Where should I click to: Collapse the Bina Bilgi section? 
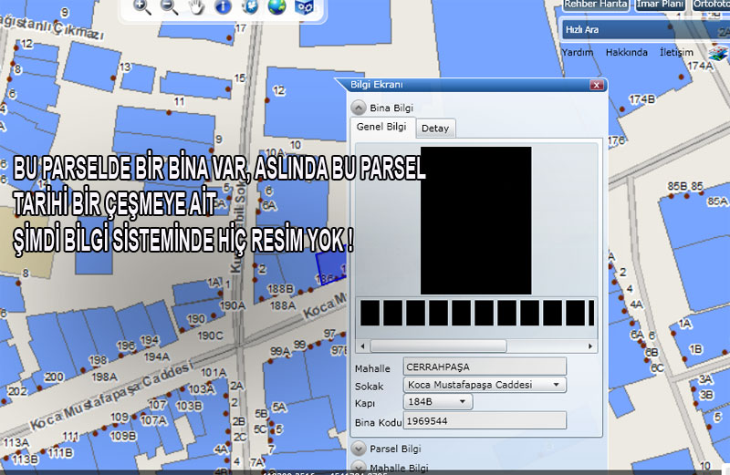click(359, 107)
